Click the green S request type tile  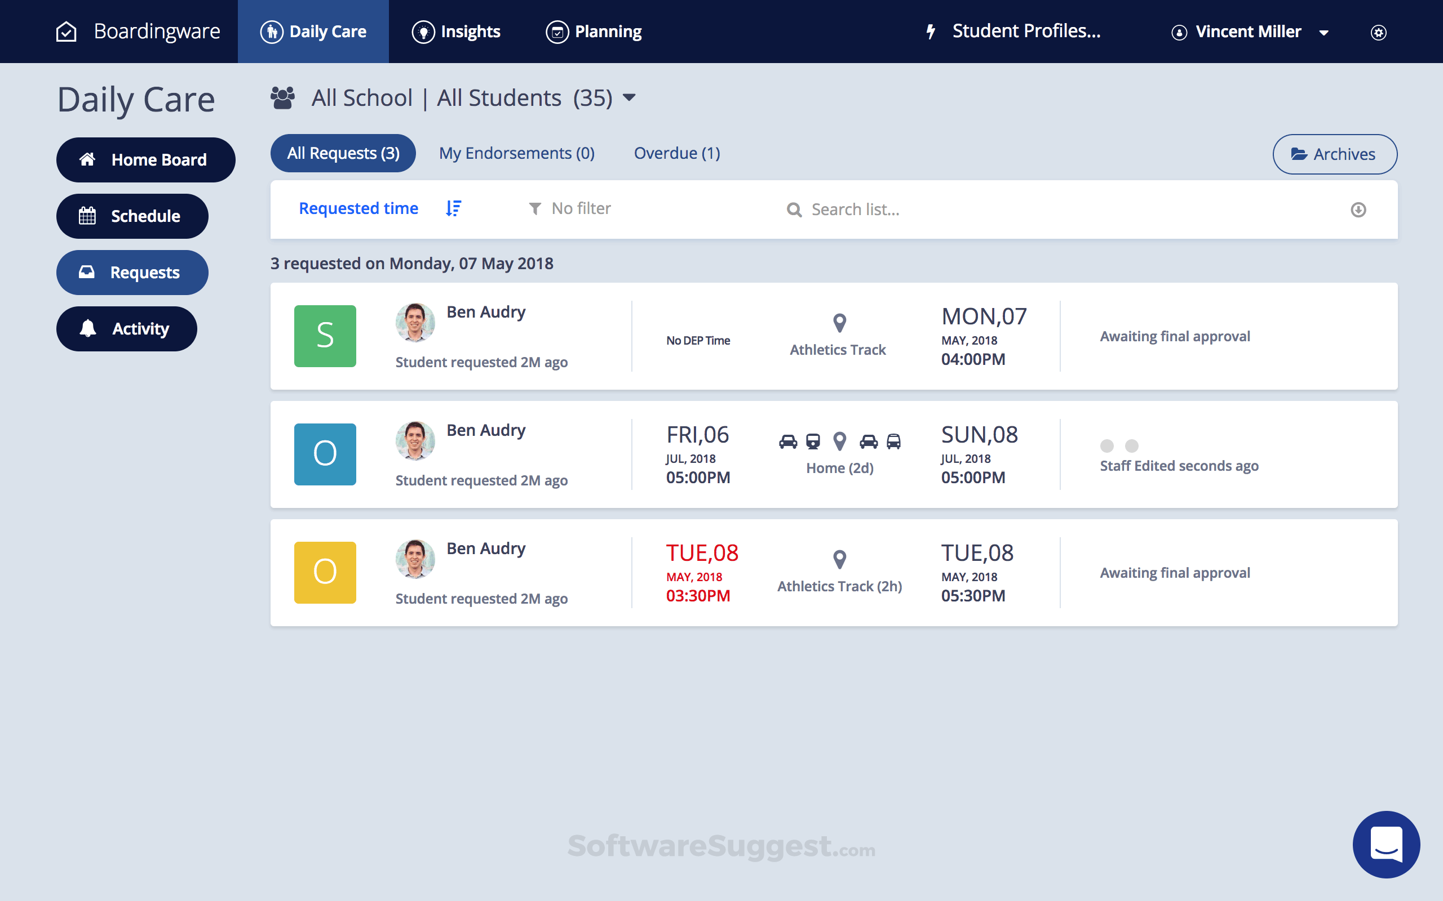[x=325, y=336]
